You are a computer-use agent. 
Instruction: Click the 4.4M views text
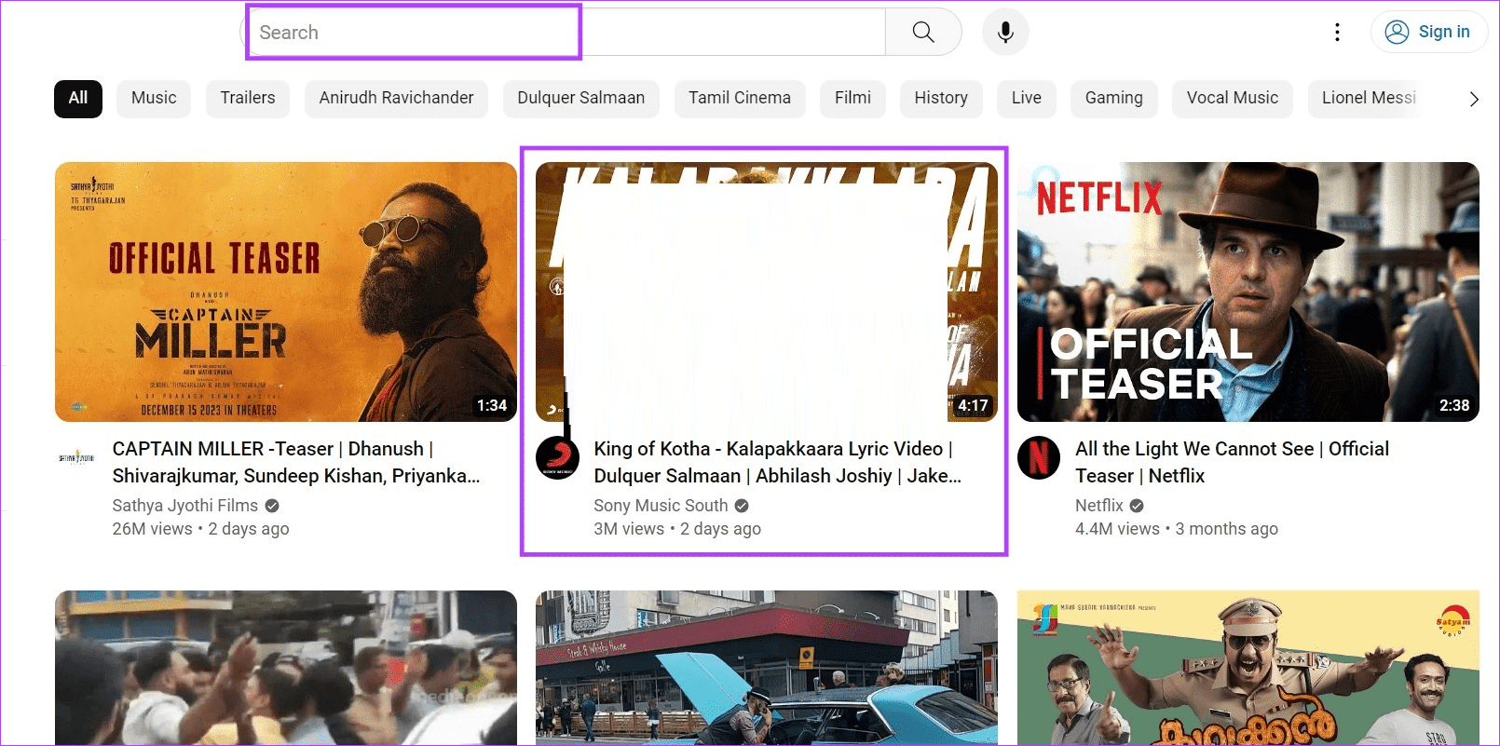[1117, 529]
